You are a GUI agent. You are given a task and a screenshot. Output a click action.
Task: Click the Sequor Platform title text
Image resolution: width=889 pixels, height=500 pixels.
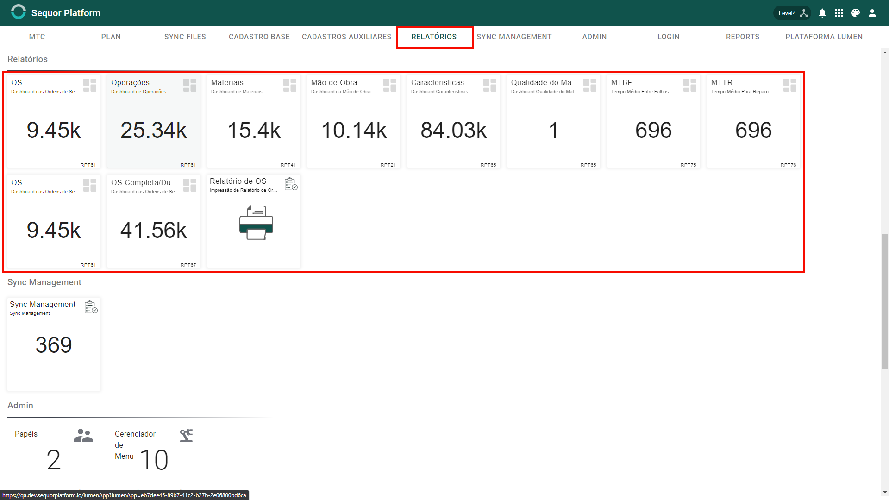coord(66,13)
